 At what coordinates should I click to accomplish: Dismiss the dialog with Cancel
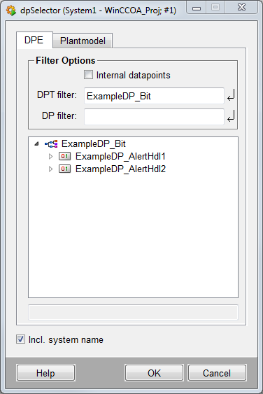point(217,373)
